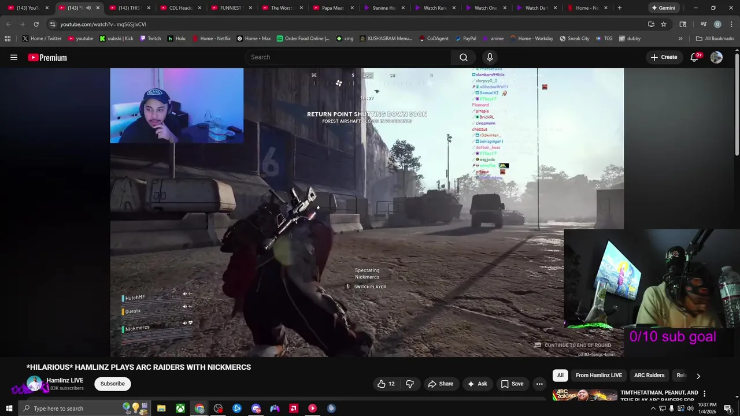The image size is (740, 416).
Task: Click the search magnifier button
Action: [x=464, y=57]
